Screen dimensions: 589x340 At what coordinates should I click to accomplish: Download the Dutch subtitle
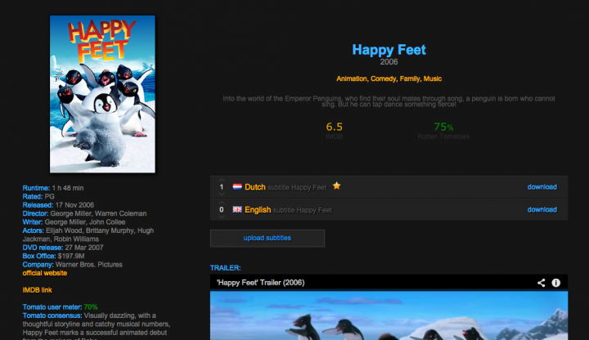click(542, 187)
